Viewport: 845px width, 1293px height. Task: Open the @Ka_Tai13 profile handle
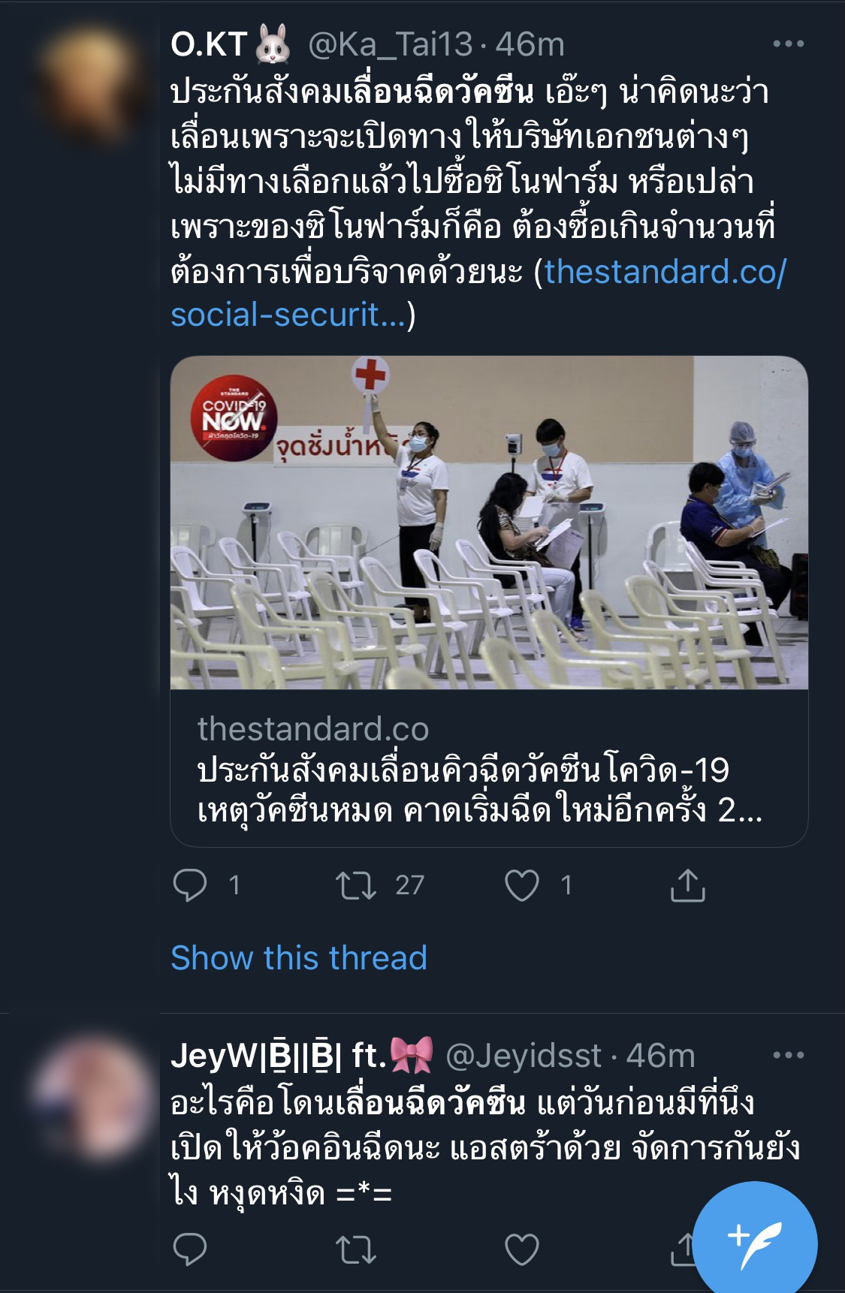(x=391, y=45)
